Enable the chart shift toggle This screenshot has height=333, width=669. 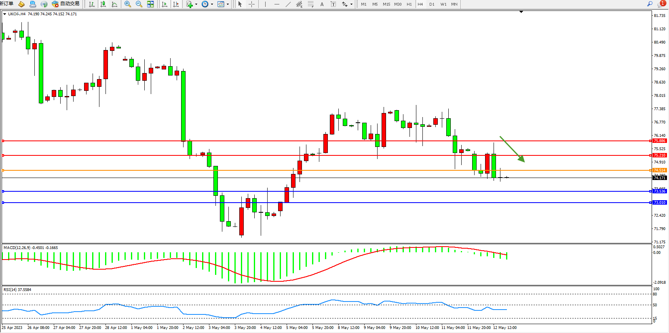tap(176, 4)
